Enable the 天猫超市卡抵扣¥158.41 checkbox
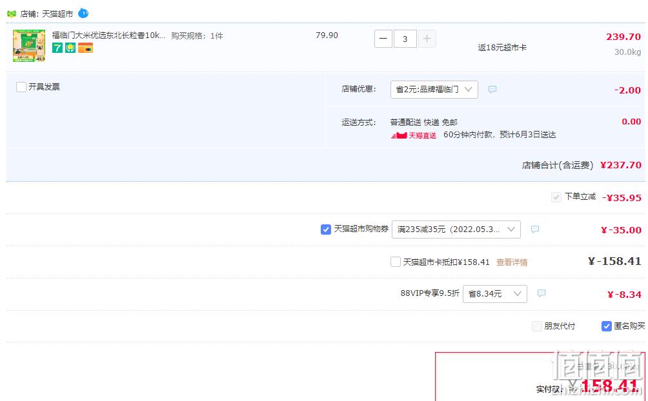648x401 pixels. pyautogui.click(x=396, y=262)
